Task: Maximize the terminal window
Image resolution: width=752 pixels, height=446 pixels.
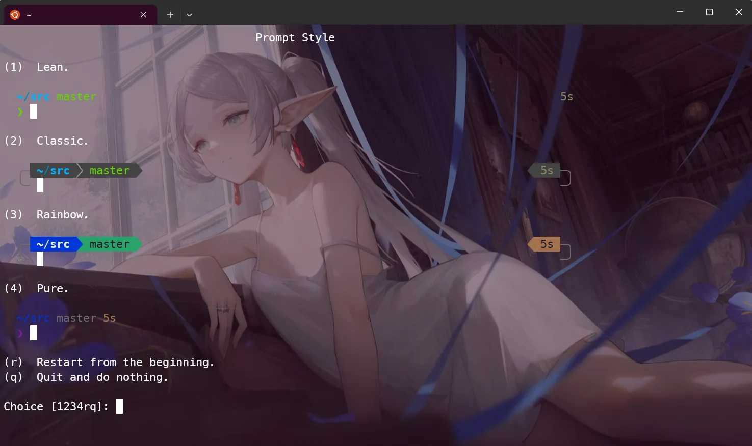Action: pyautogui.click(x=709, y=12)
